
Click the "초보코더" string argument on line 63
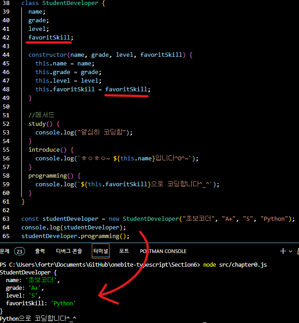click(199, 219)
